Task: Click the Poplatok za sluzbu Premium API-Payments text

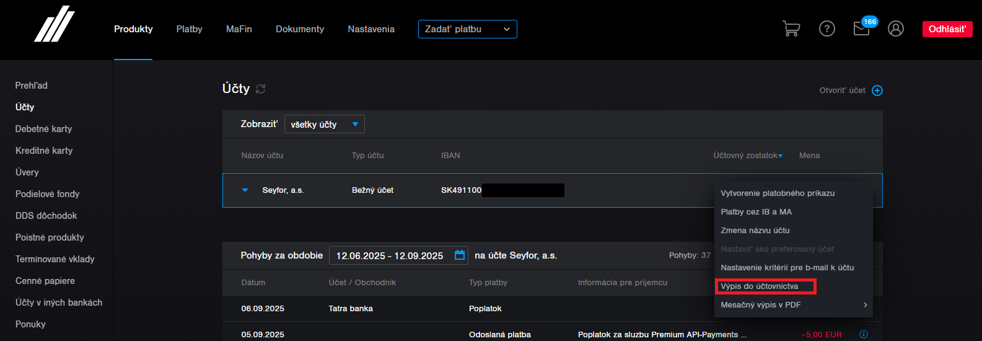Action: (662, 335)
